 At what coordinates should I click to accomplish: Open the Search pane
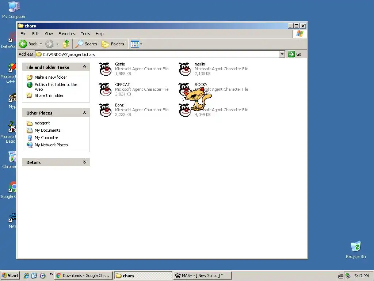click(x=86, y=44)
